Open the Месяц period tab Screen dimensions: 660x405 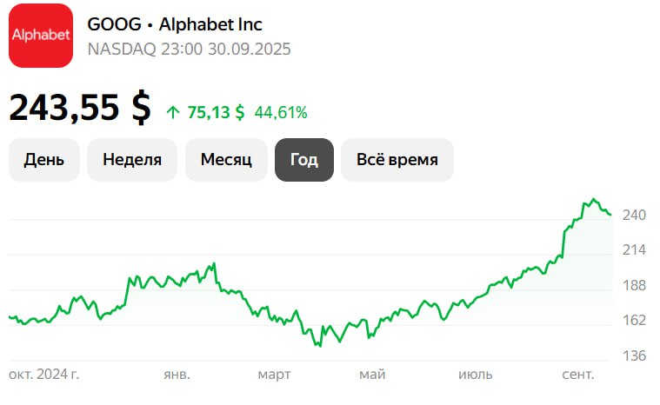click(226, 160)
